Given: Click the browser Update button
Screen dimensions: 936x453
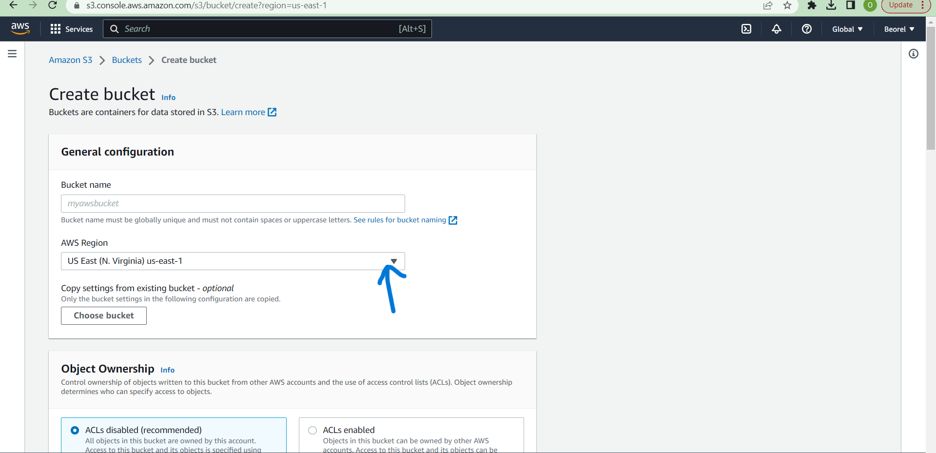Looking at the screenshot, I should (x=901, y=5).
